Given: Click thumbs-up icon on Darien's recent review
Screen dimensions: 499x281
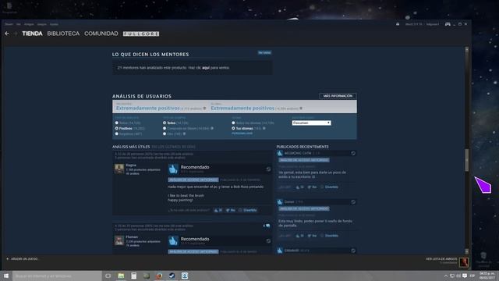Looking at the screenshot, I should pos(280,202).
